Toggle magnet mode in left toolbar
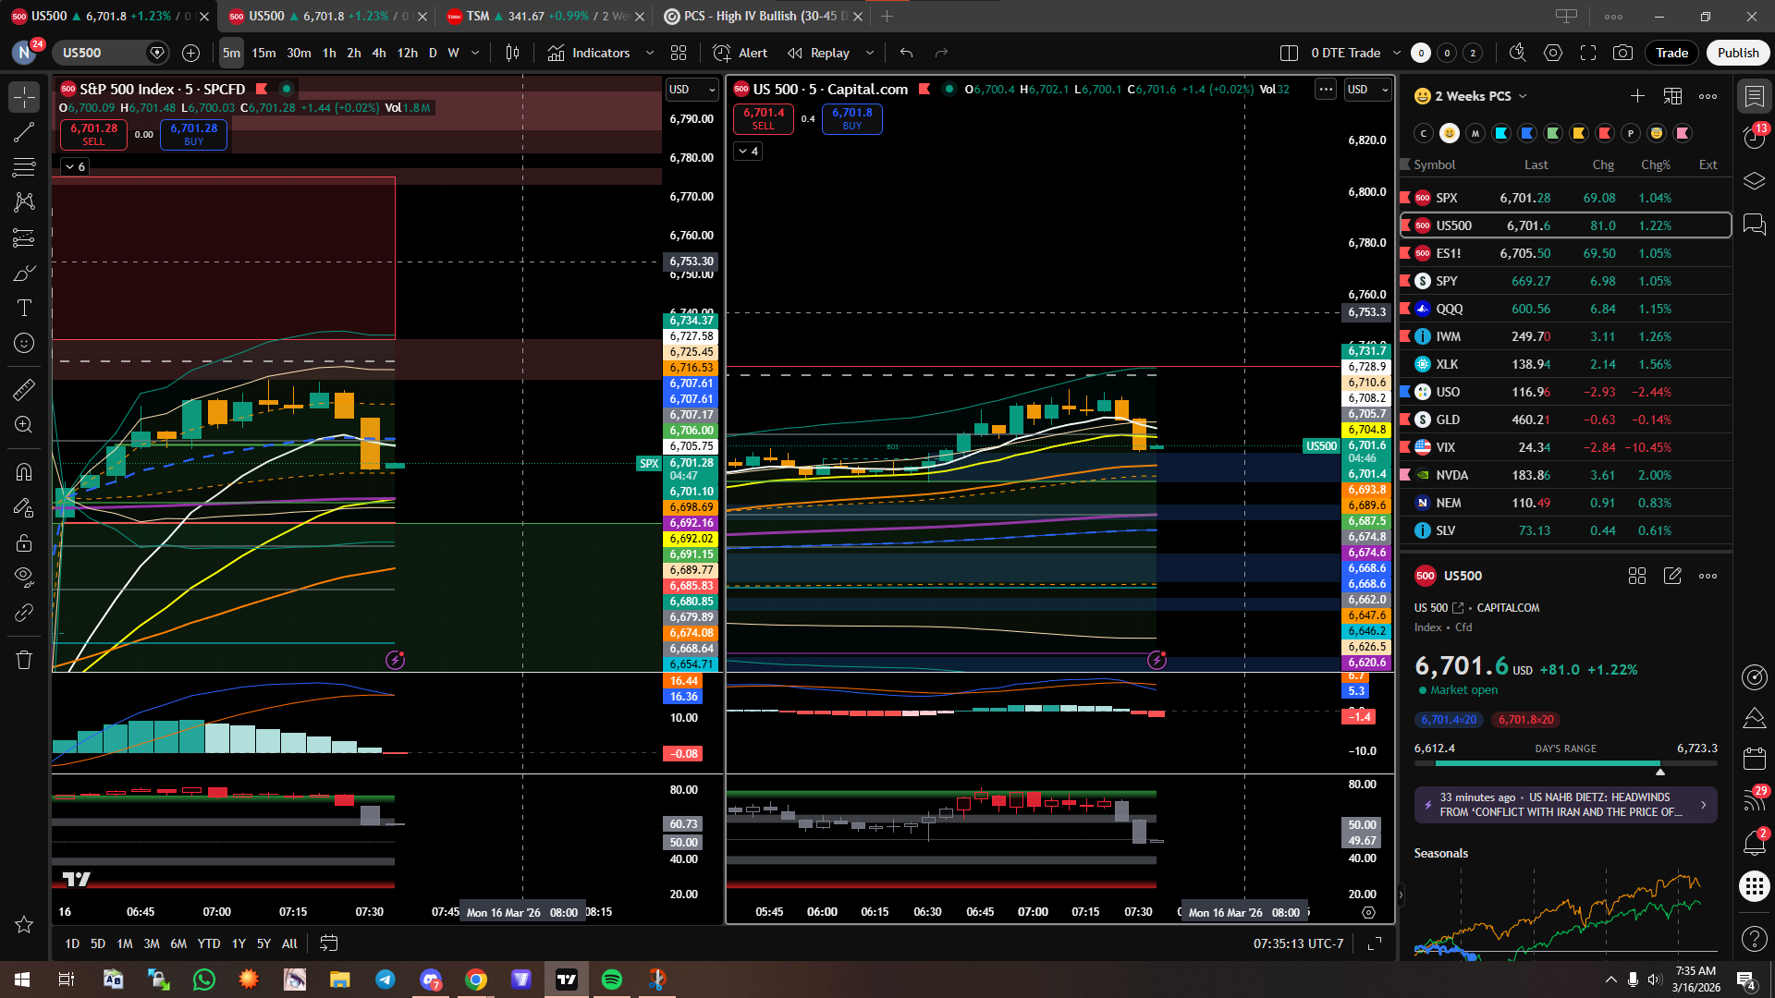The image size is (1775, 998). click(x=24, y=472)
